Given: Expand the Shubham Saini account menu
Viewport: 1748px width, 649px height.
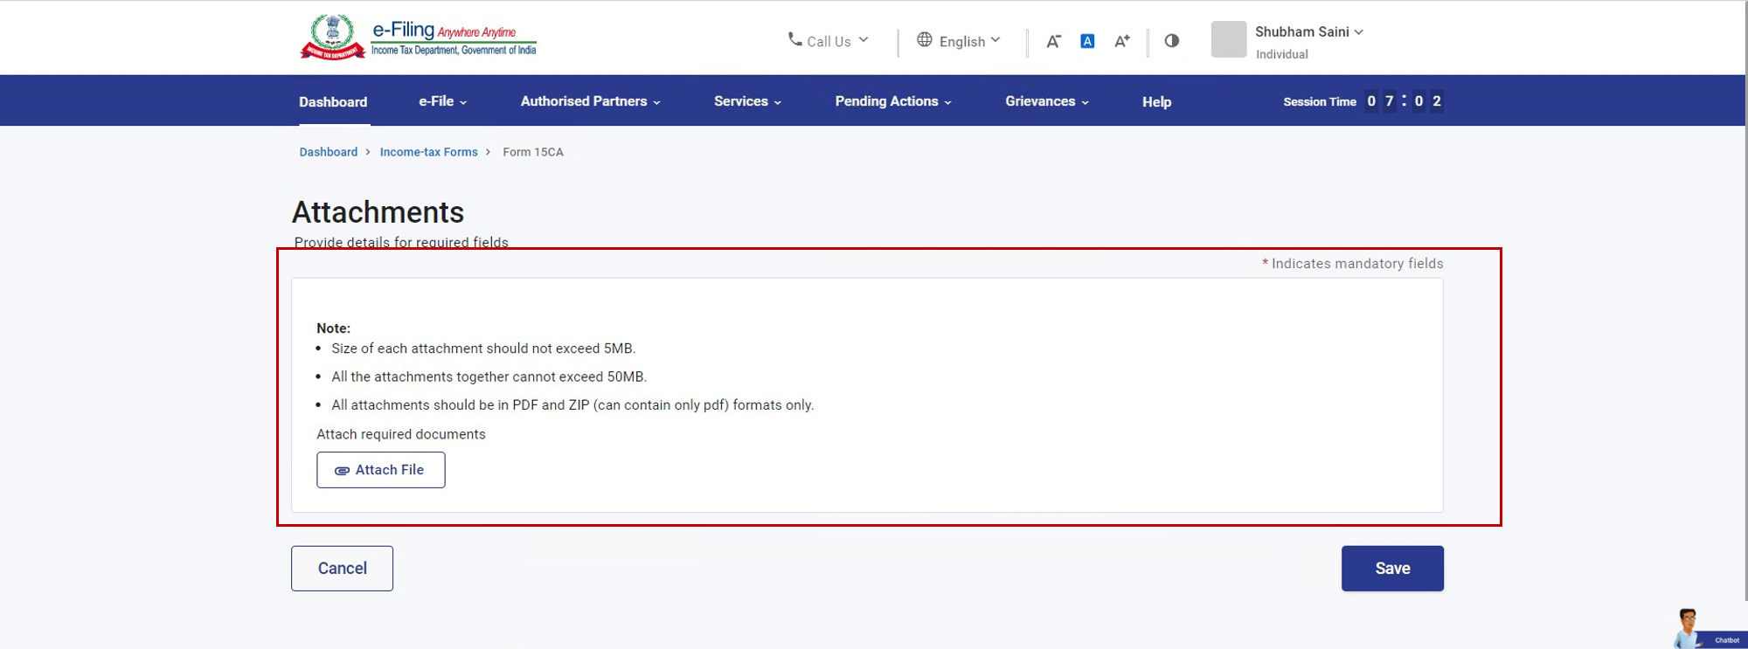Looking at the screenshot, I should pos(1308,32).
